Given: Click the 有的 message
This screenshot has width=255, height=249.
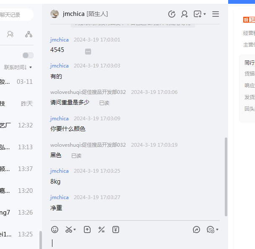Looking at the screenshot, I should pos(56,76).
